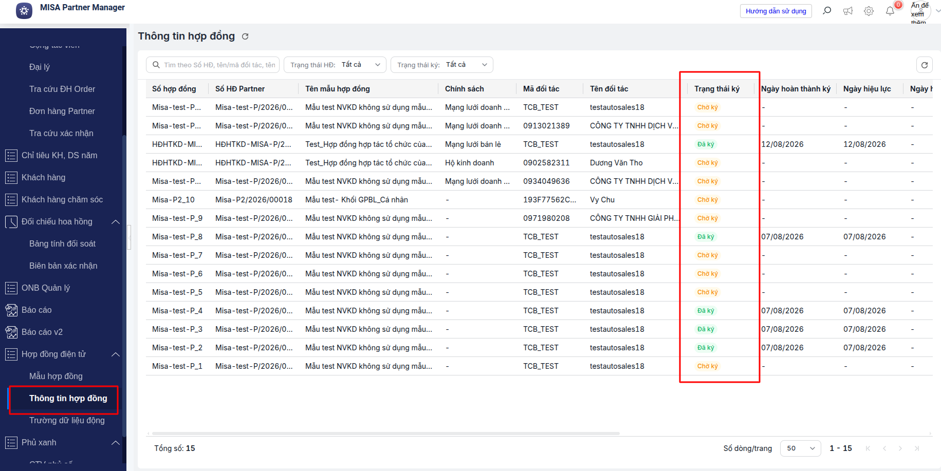This screenshot has height=471, width=941.
Task: Click the Misa-test-P_9 contract number cell
Action: pyautogui.click(x=177, y=218)
